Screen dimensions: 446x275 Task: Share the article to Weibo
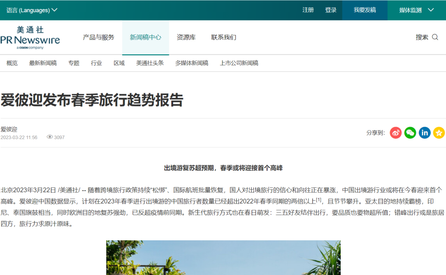pyautogui.click(x=395, y=133)
